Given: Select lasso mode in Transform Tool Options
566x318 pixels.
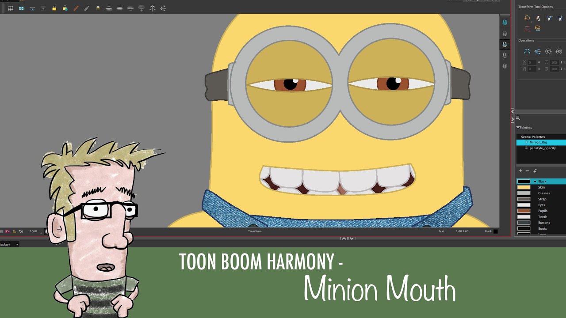Looking at the screenshot, I should pyautogui.click(x=527, y=18).
